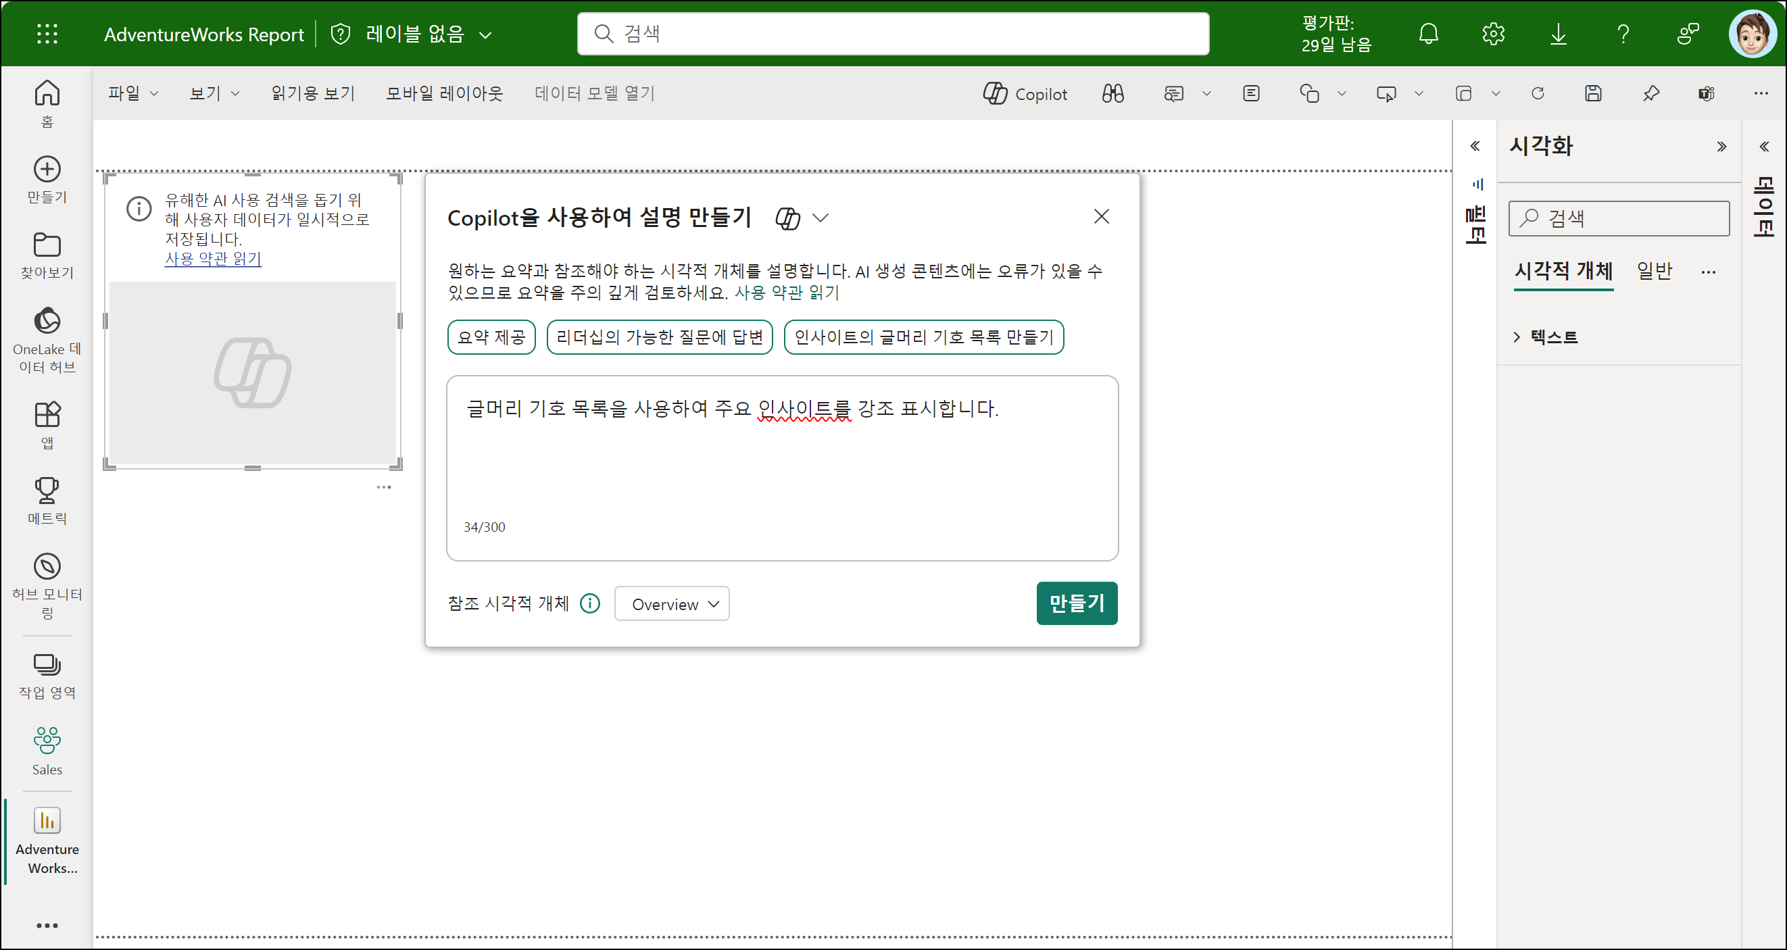1787x950 pixels.
Task: Select the 요약 제공 suggestion chip
Action: (491, 337)
